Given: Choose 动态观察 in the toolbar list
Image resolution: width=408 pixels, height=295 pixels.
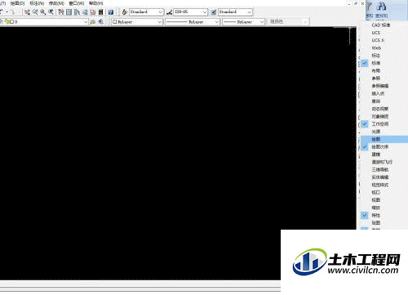Looking at the screenshot, I should pos(384,109).
